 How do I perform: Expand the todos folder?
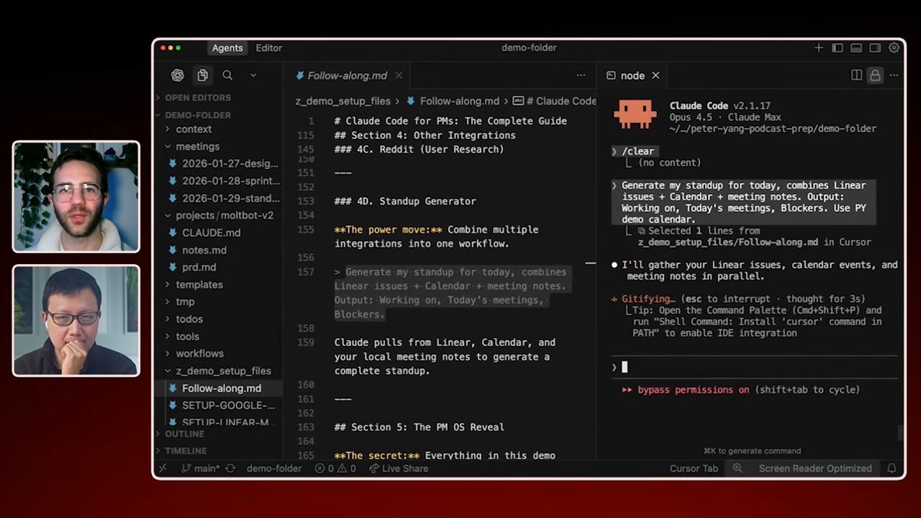189,319
